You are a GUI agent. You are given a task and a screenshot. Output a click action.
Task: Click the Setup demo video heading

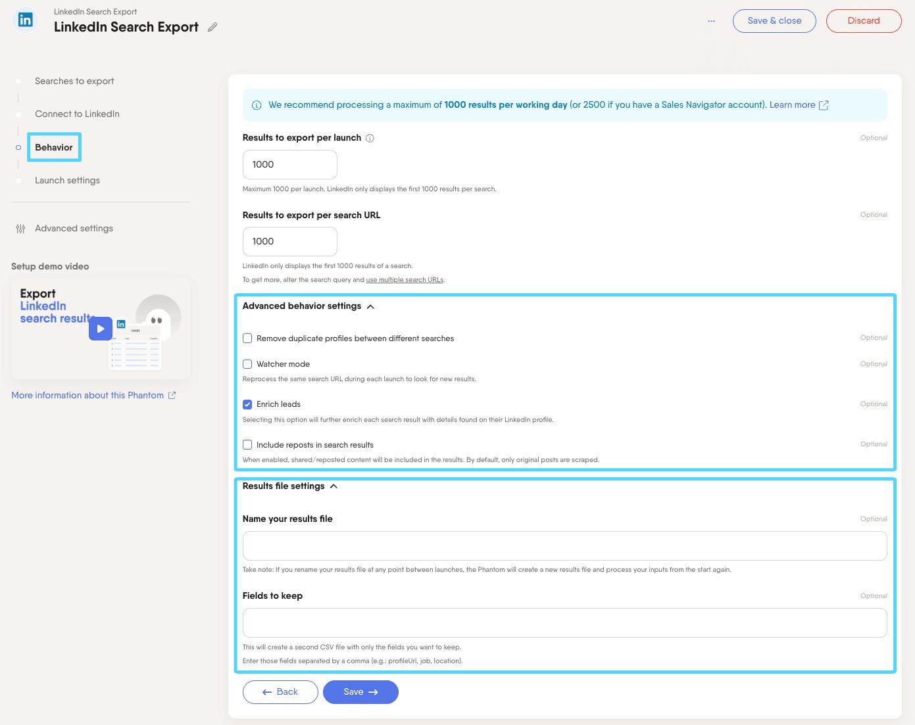pyautogui.click(x=50, y=266)
